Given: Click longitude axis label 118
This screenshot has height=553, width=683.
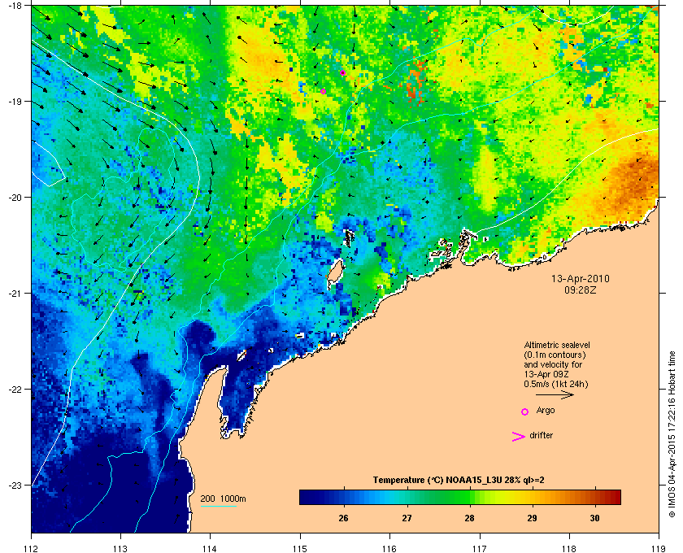Looking at the screenshot, I should pos(569,549).
